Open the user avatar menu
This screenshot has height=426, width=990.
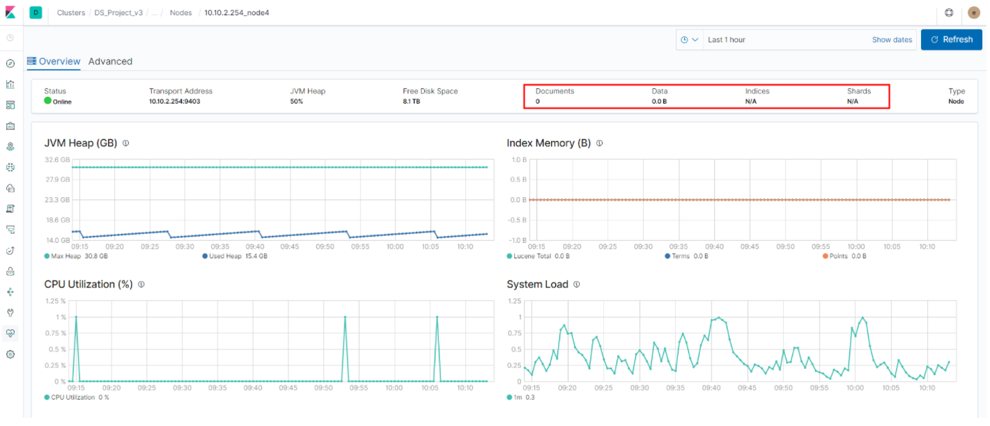974,13
